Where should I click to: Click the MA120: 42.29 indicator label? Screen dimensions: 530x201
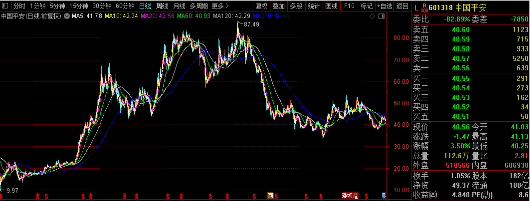click(231, 16)
